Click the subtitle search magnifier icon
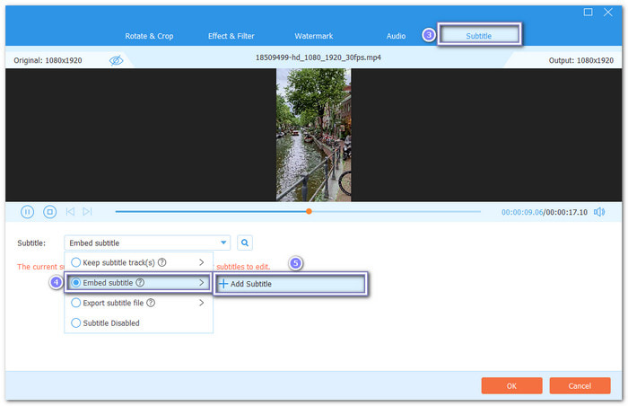Screen dimensions: 628x406 coord(245,243)
